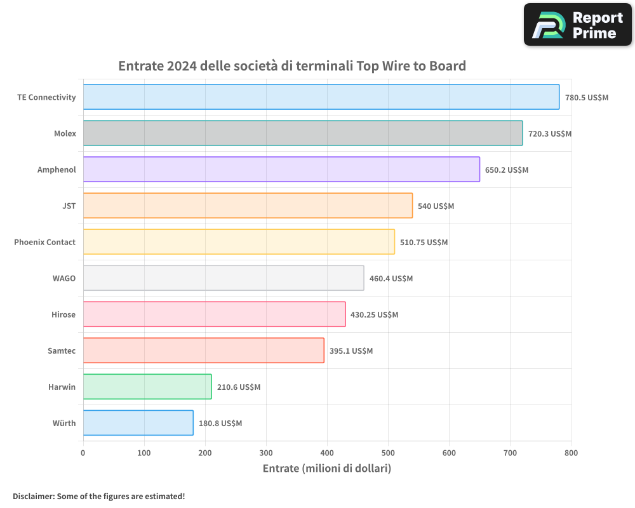The width and height of the screenshot is (635, 508).
Task: Click the disclaimer text below chart
Action: click(x=98, y=496)
